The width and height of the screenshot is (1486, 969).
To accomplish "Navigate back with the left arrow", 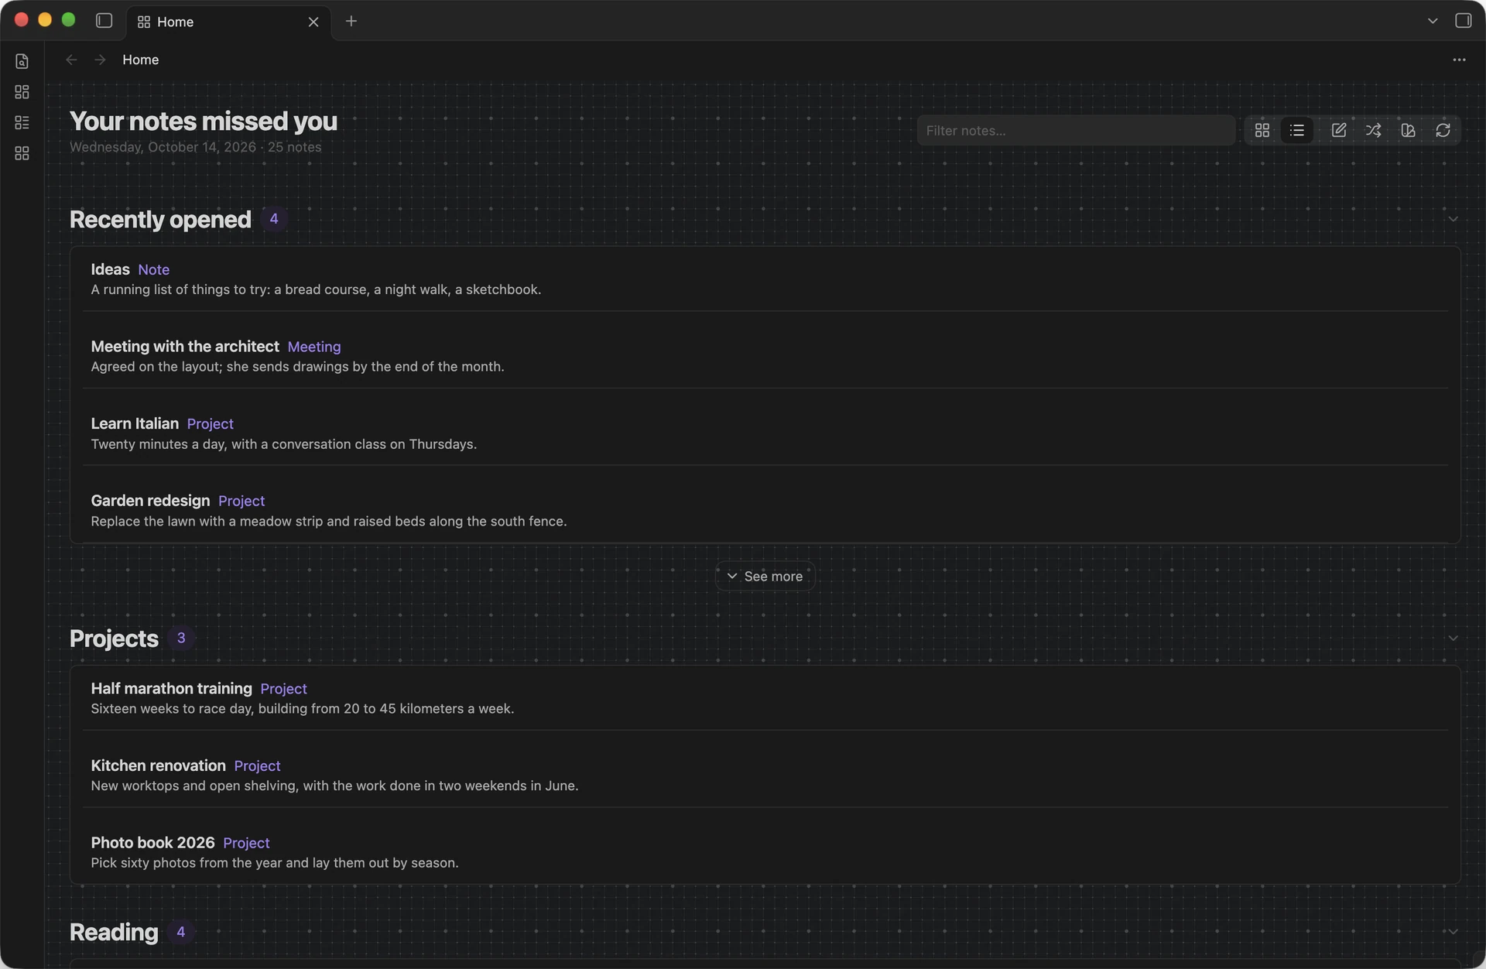I will [71, 60].
